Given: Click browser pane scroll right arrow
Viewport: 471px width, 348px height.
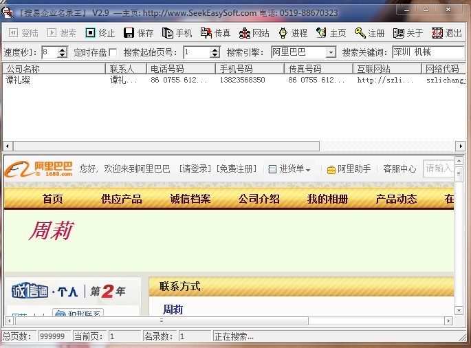Looking at the screenshot, I should coord(448,320).
